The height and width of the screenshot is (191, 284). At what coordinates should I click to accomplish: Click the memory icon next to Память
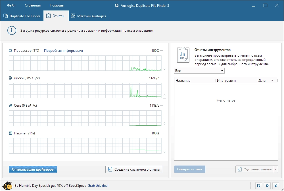tap(10, 133)
